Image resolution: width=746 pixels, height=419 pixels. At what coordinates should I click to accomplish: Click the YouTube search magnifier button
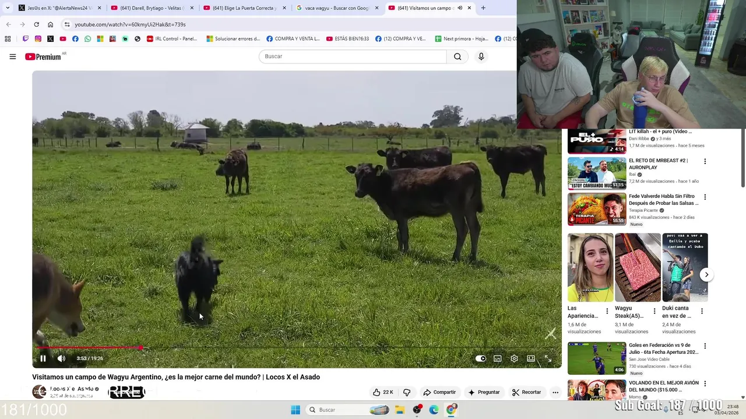click(x=458, y=56)
